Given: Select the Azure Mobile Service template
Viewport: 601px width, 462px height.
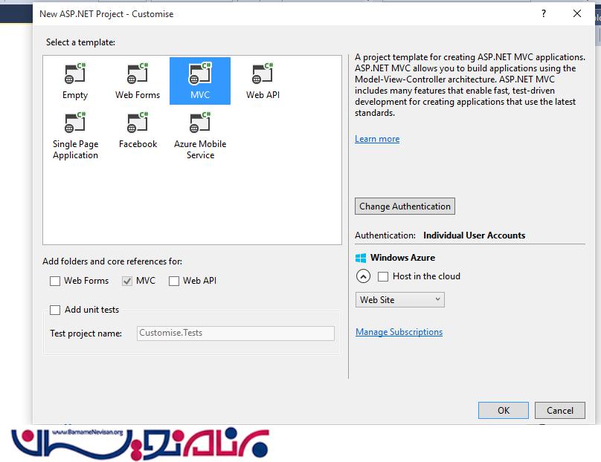Looking at the screenshot, I should (200, 136).
